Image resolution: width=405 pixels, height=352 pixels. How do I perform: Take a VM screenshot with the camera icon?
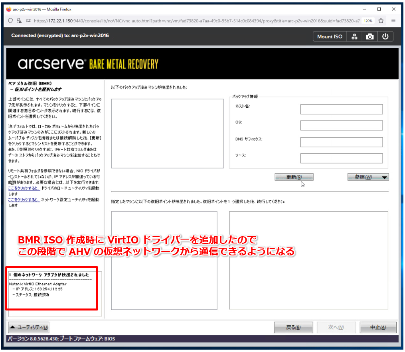pos(369,36)
